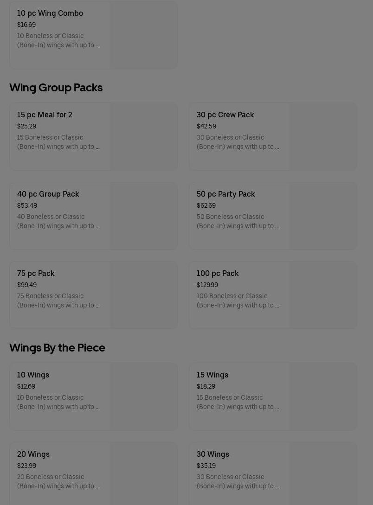Viewport: 373px width, 505px height.
Task: Click the 20 Wings item title
Action: [x=33, y=454]
